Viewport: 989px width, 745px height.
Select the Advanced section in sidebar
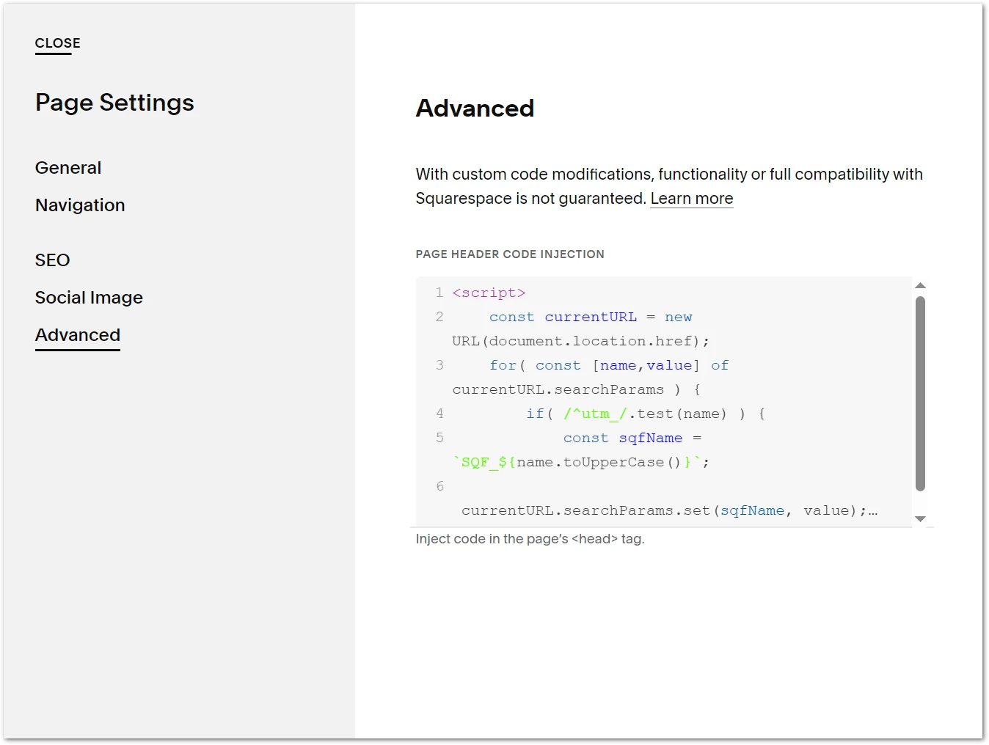(x=78, y=335)
